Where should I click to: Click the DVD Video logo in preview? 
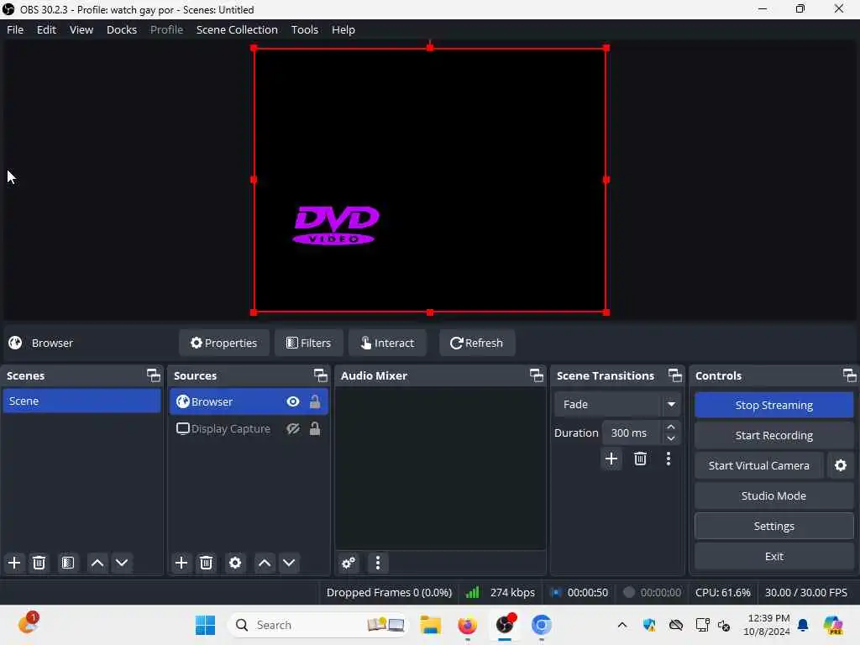336,225
